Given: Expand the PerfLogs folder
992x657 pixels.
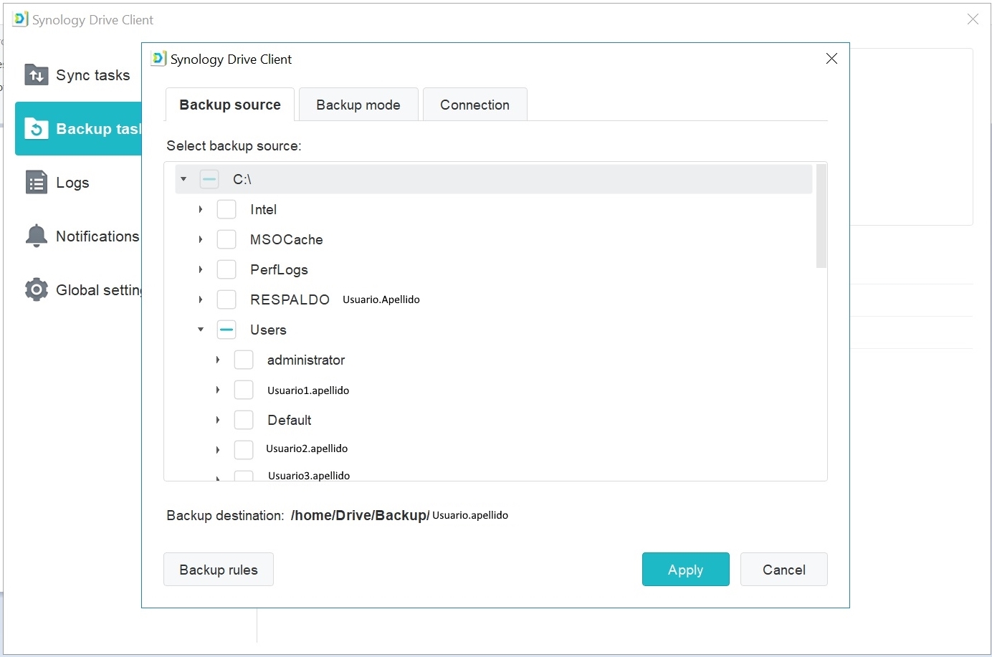Looking at the screenshot, I should tap(201, 269).
